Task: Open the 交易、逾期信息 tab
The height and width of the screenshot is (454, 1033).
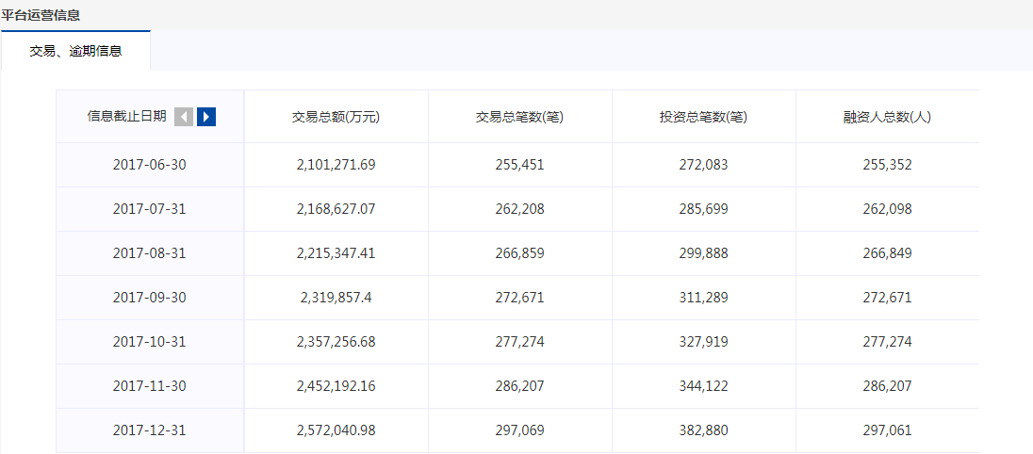Action: point(75,51)
